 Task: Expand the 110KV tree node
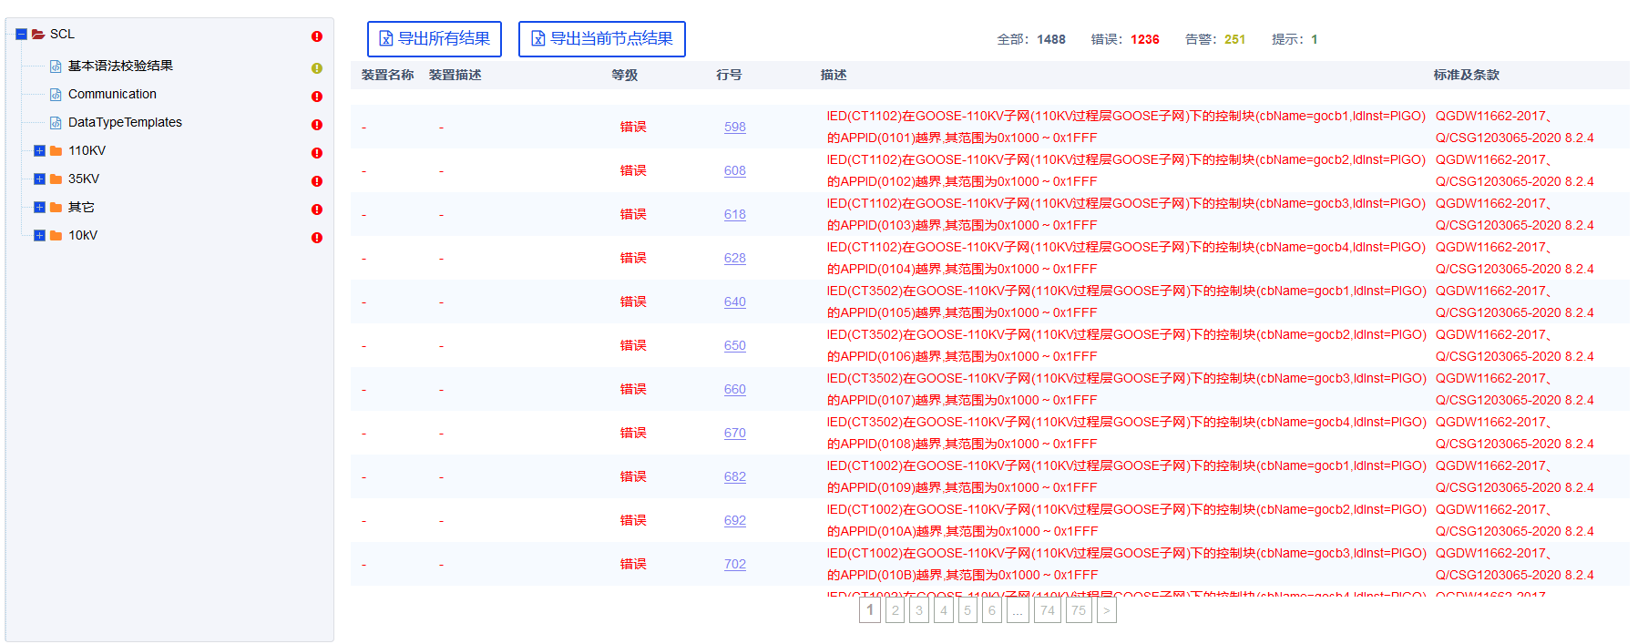[39, 151]
